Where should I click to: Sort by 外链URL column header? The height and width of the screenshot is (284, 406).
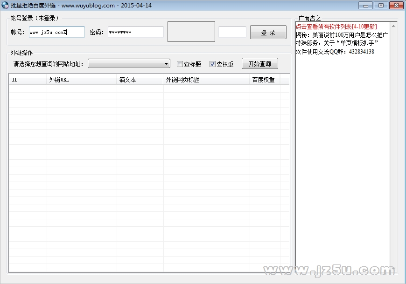(x=82, y=80)
